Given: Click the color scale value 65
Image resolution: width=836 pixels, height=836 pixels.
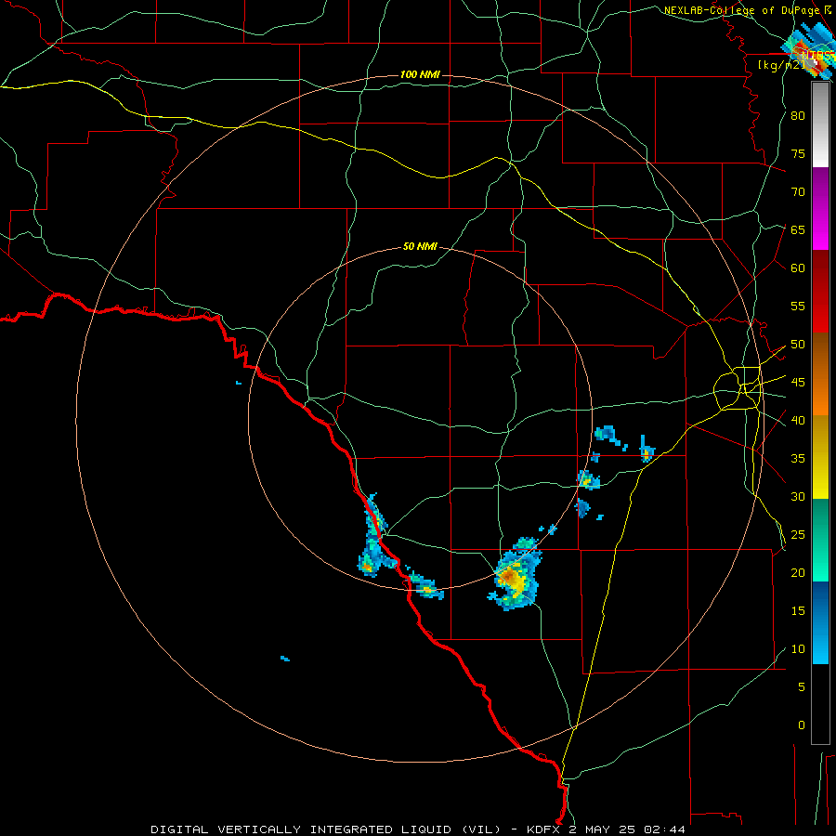Looking at the screenshot, I should coord(798,229).
